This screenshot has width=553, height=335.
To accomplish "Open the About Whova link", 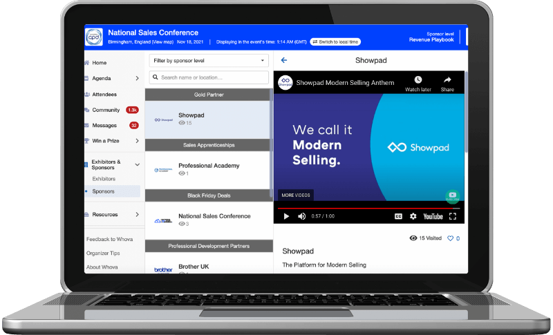I will pyautogui.click(x=102, y=267).
